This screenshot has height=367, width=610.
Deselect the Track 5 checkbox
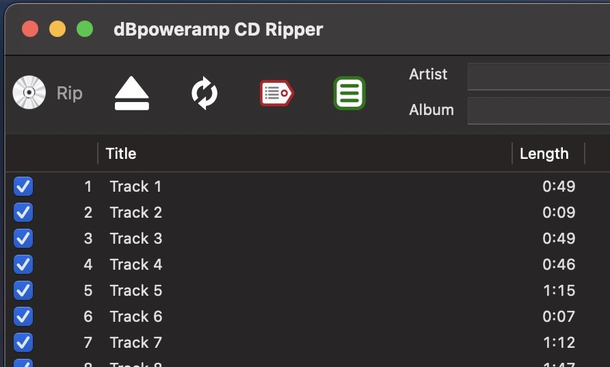pyautogui.click(x=23, y=290)
